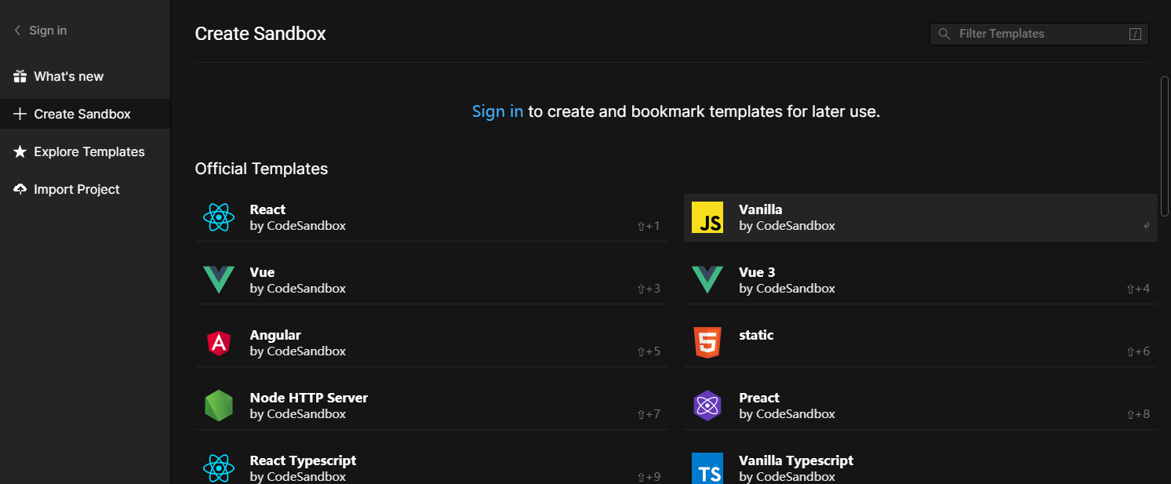Viewport: 1171px width, 484px height.
Task: Click "by CodeSandbox" under Preact
Action: (x=787, y=413)
